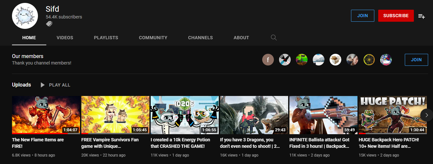Switch to the Community tab

(153, 38)
